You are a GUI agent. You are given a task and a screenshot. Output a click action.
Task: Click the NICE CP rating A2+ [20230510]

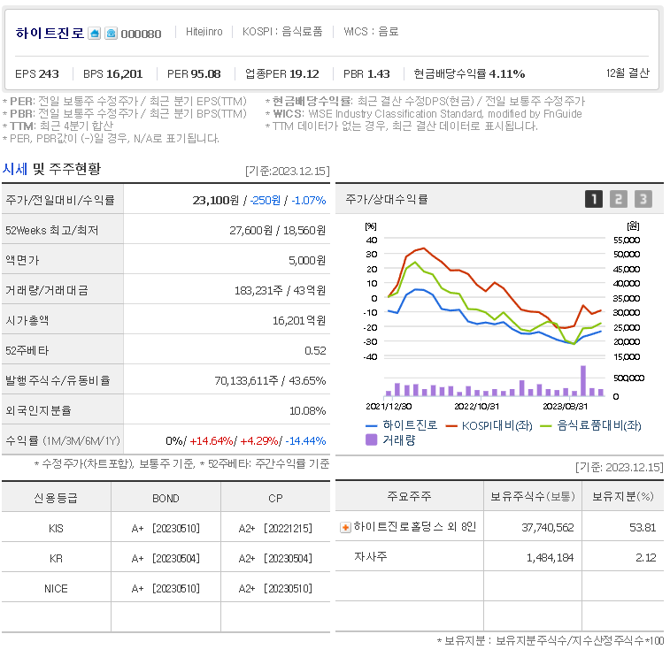(x=275, y=589)
